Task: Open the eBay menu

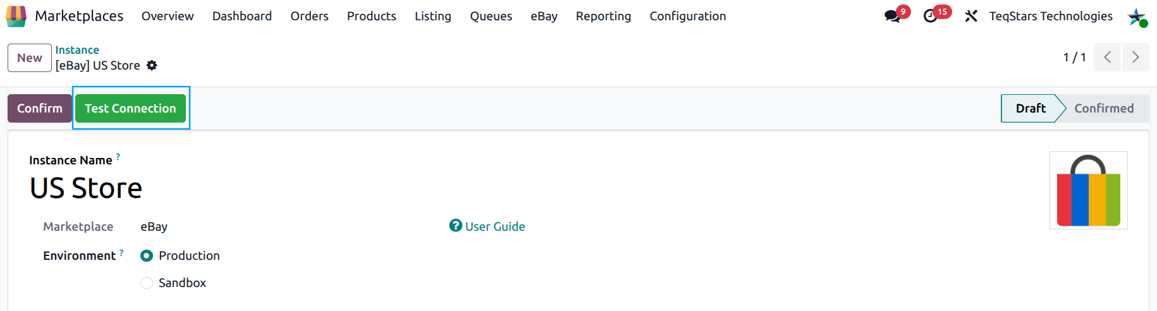Action: coord(544,16)
